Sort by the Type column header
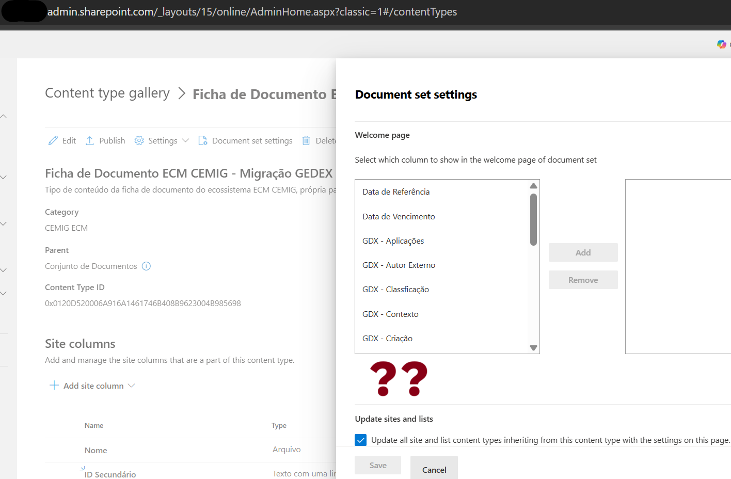The width and height of the screenshot is (731, 479). pos(279,426)
